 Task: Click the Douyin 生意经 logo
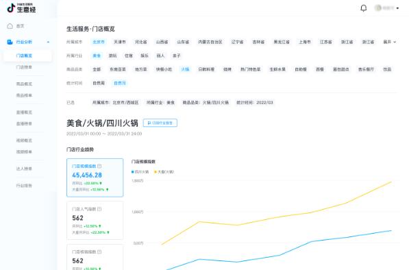click(21, 8)
